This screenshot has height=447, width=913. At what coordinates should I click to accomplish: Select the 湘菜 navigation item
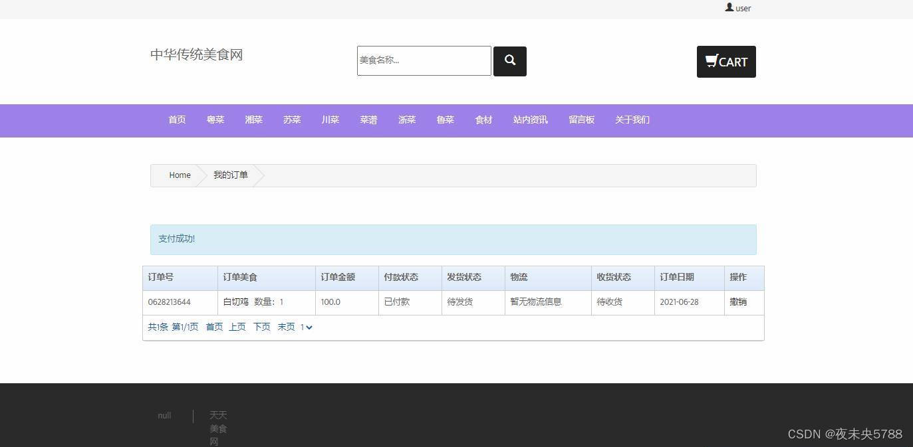(253, 120)
